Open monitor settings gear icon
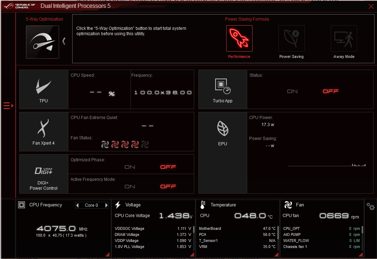Viewport: 377px width, 259px height. coord(370,207)
